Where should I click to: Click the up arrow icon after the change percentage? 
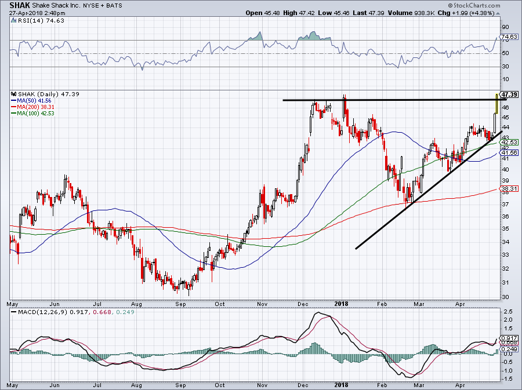tap(498, 13)
